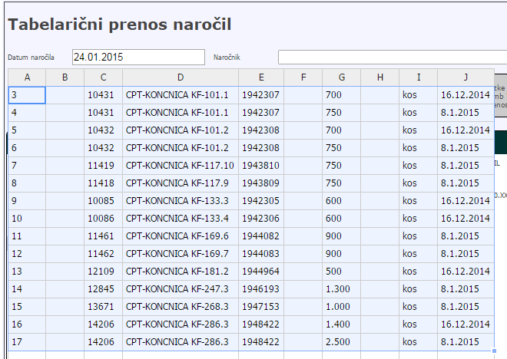Select the quantity cell showing 2.500
The height and width of the screenshot is (359, 507).
coord(342,341)
